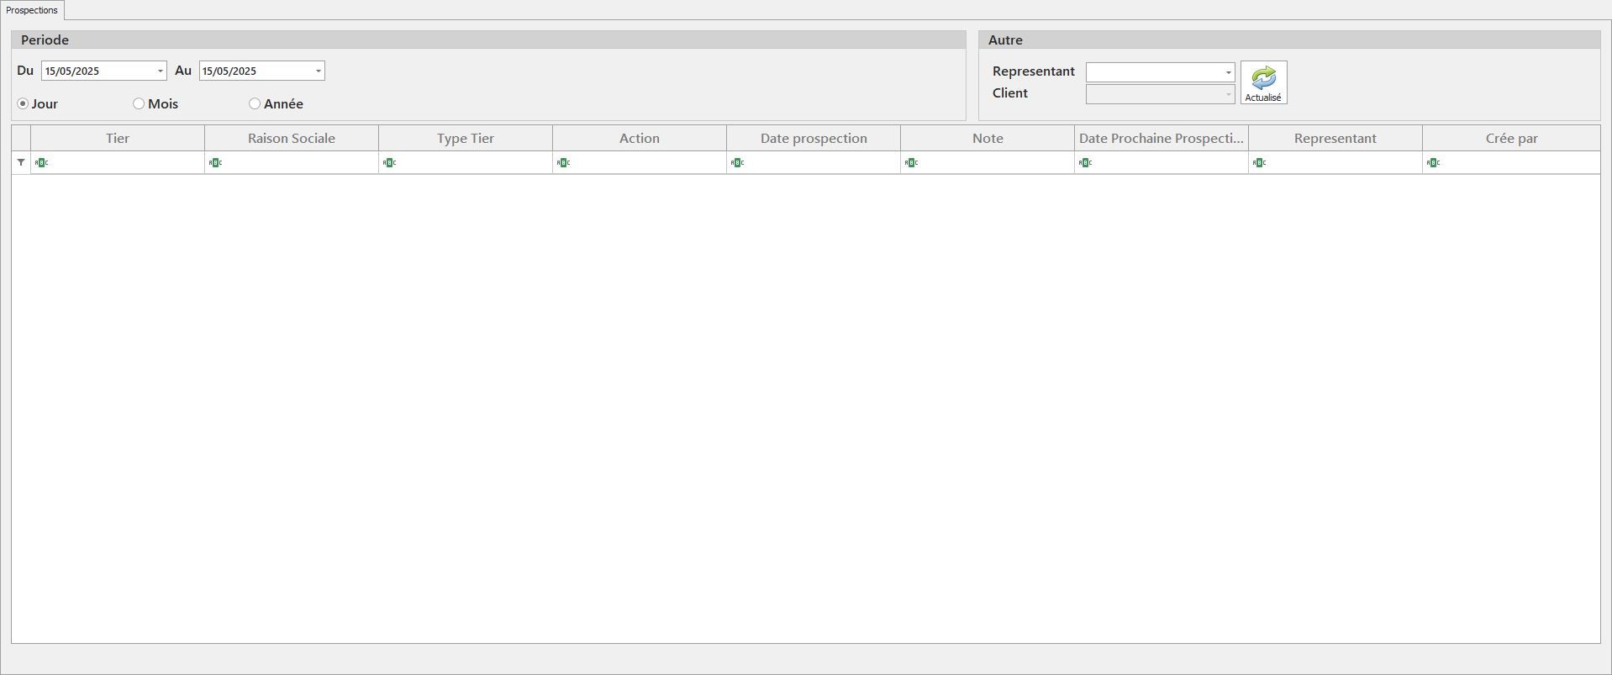Click the grid filter funnel icon
This screenshot has width=1612, height=675.
click(x=21, y=162)
